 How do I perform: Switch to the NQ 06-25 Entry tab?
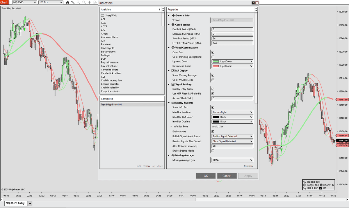click(15, 203)
